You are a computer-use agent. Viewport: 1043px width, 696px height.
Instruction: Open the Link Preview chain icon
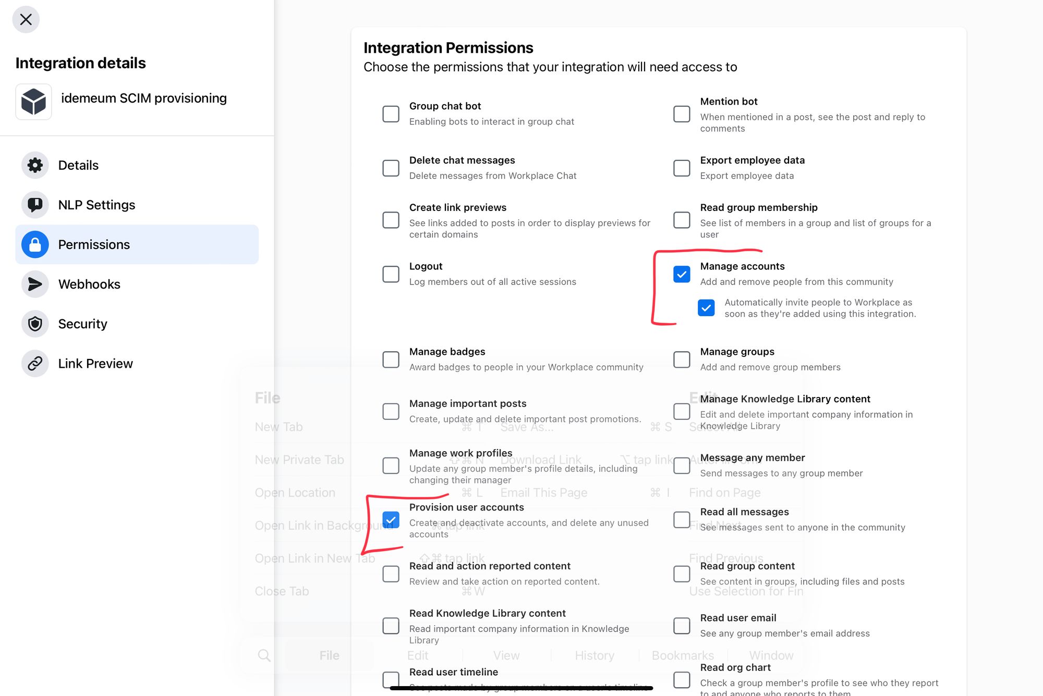35,363
